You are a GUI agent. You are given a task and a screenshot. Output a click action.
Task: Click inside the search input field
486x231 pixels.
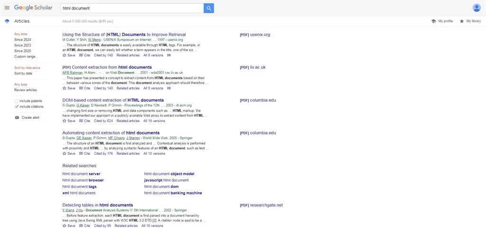[x=132, y=9]
